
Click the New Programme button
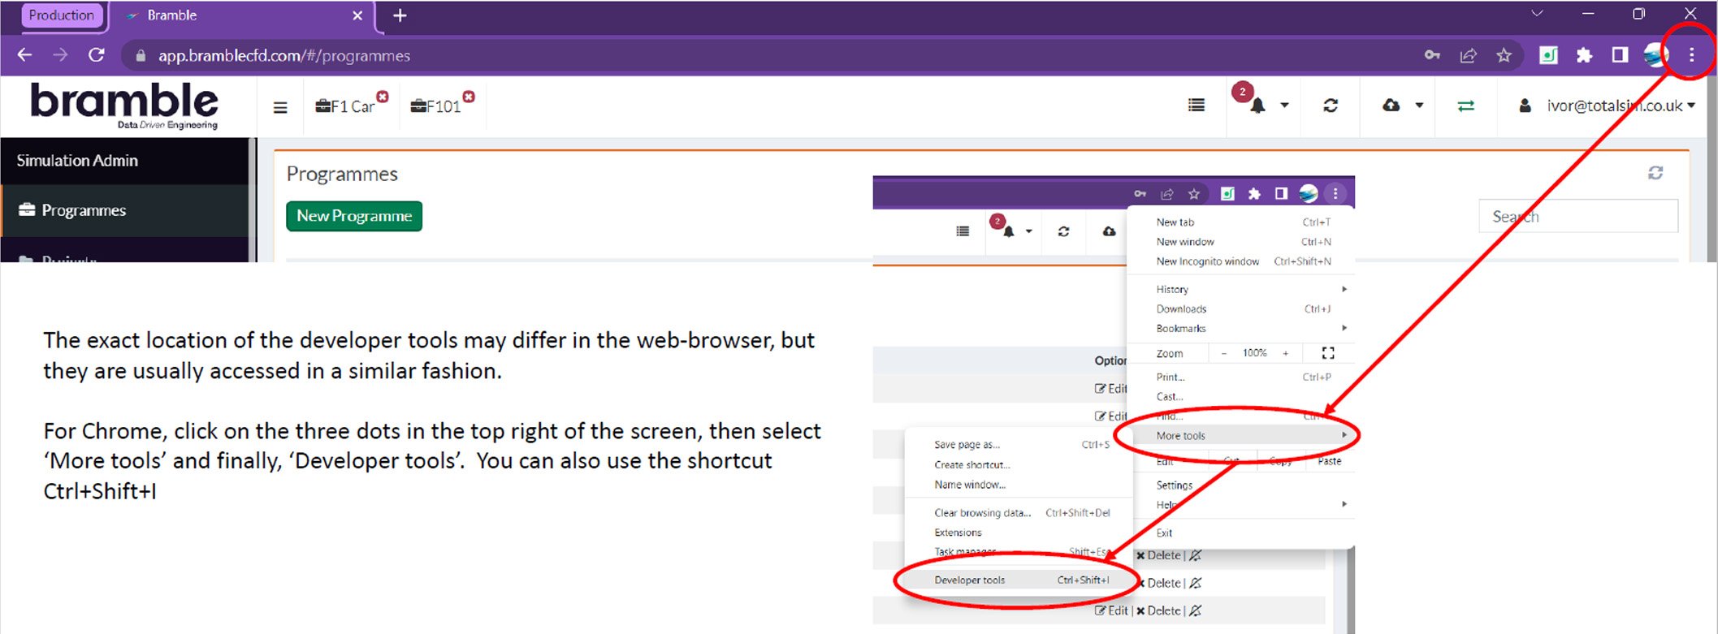354,216
